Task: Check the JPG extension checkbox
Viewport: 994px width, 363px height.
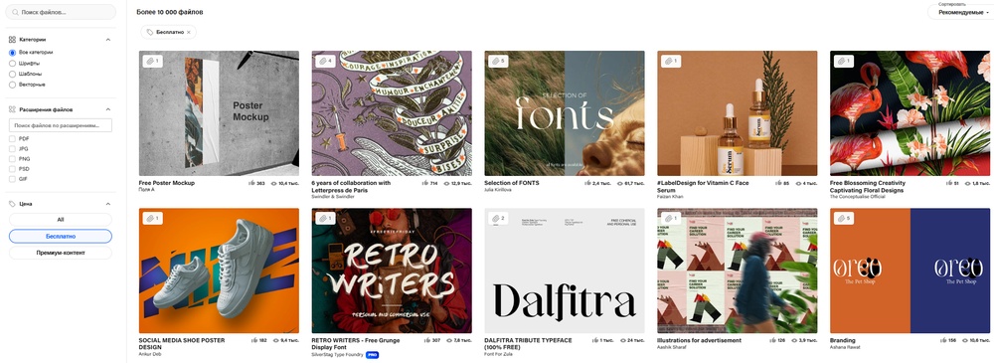Action: (x=12, y=148)
